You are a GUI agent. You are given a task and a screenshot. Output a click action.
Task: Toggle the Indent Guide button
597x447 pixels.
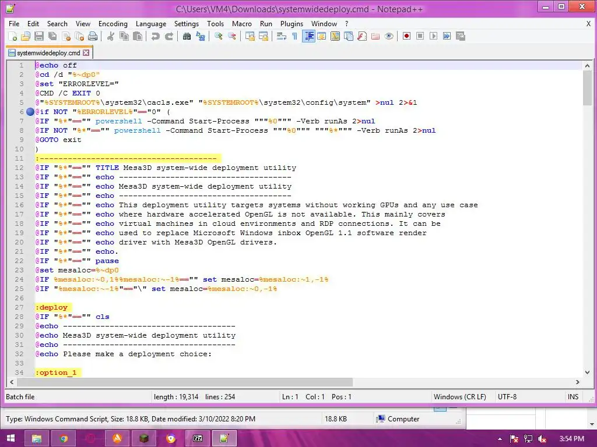(x=309, y=36)
